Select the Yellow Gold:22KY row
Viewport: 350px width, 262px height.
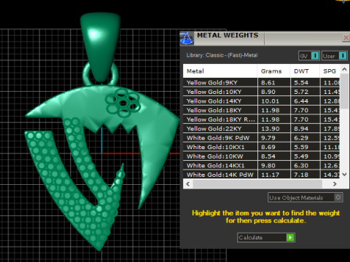coord(262,129)
